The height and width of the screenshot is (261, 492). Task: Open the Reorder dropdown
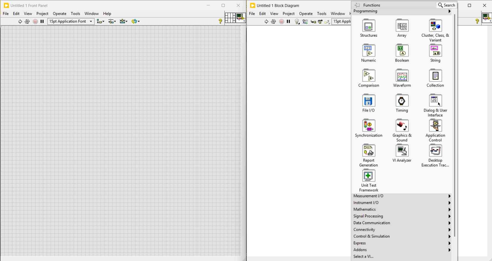click(136, 22)
